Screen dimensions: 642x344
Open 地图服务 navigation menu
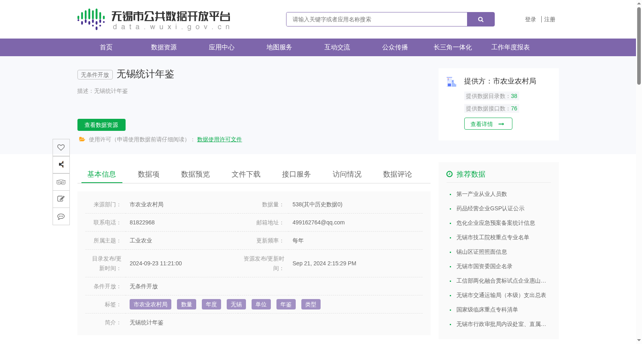click(279, 47)
